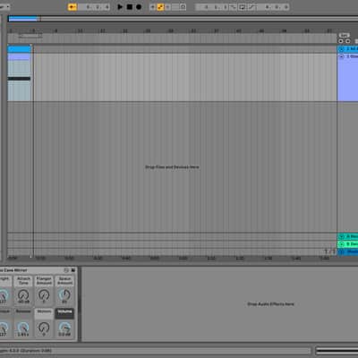Adjust the Volume macro knob
The height and width of the screenshot is (358, 358).
click(64, 328)
